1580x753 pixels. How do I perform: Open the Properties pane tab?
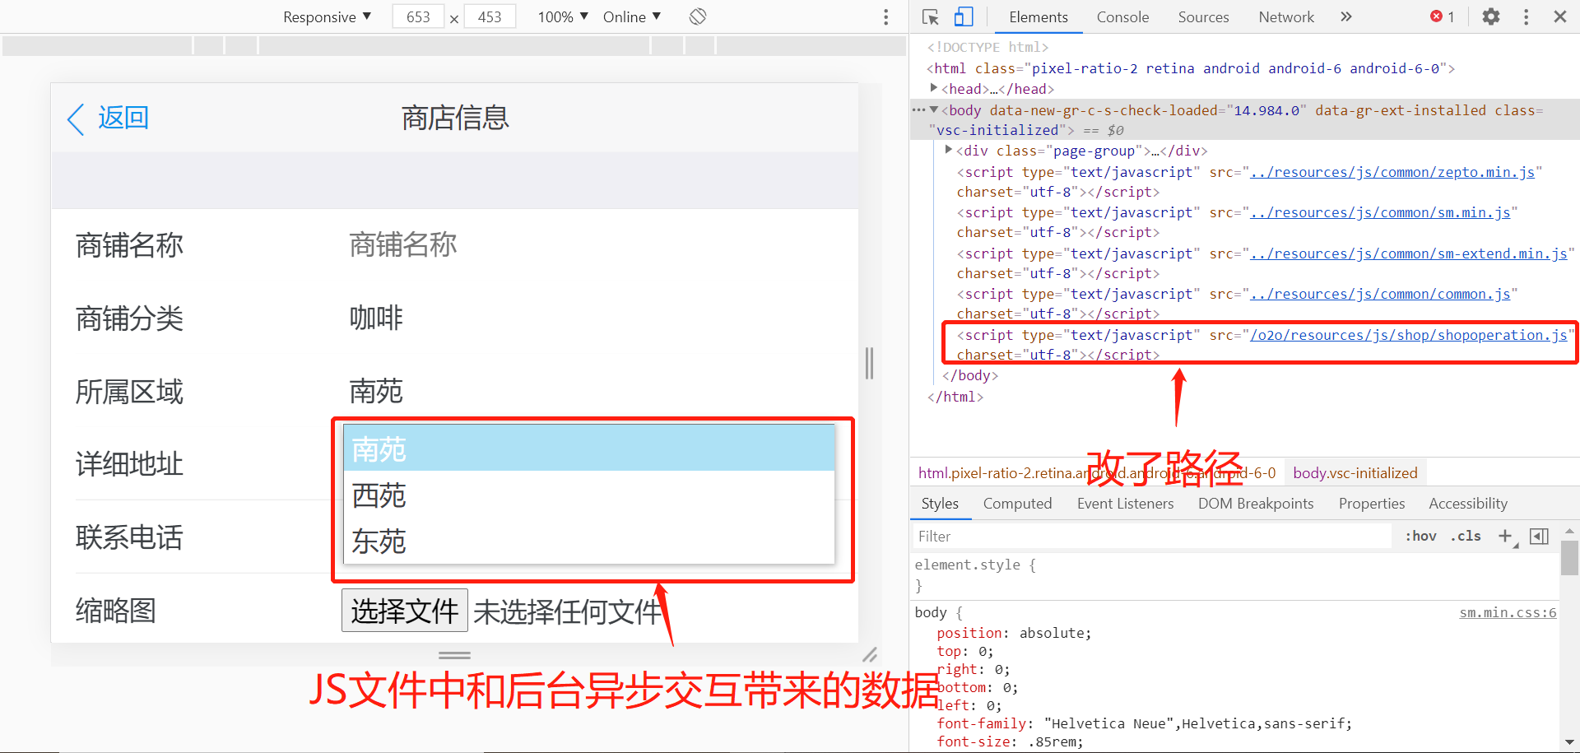[x=1371, y=504]
